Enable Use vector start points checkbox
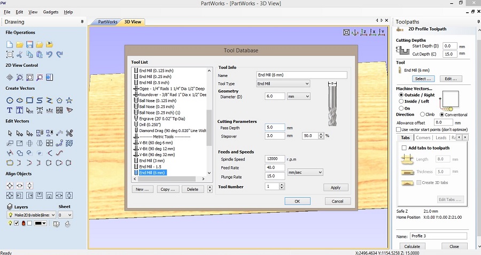This screenshot has width=481, height=255. pos(399,129)
